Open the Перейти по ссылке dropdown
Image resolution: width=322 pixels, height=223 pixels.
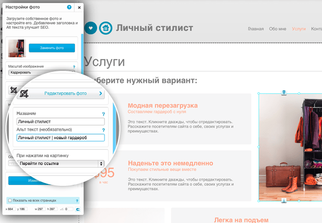[x=60, y=164]
